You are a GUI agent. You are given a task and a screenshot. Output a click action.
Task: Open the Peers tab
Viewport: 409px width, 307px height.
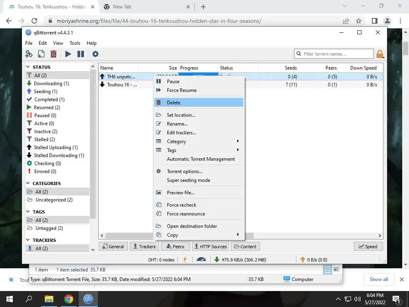click(x=175, y=246)
